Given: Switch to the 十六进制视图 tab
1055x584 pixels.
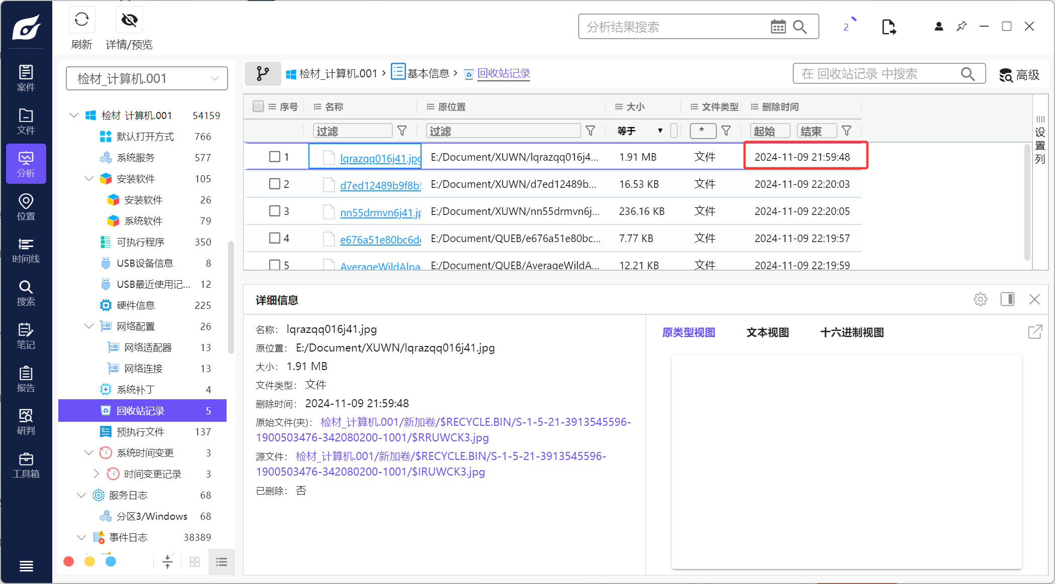Looking at the screenshot, I should pyautogui.click(x=852, y=332).
